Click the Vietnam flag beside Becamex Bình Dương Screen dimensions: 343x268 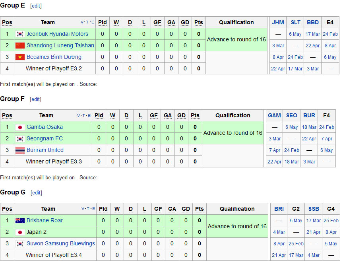[20, 57]
